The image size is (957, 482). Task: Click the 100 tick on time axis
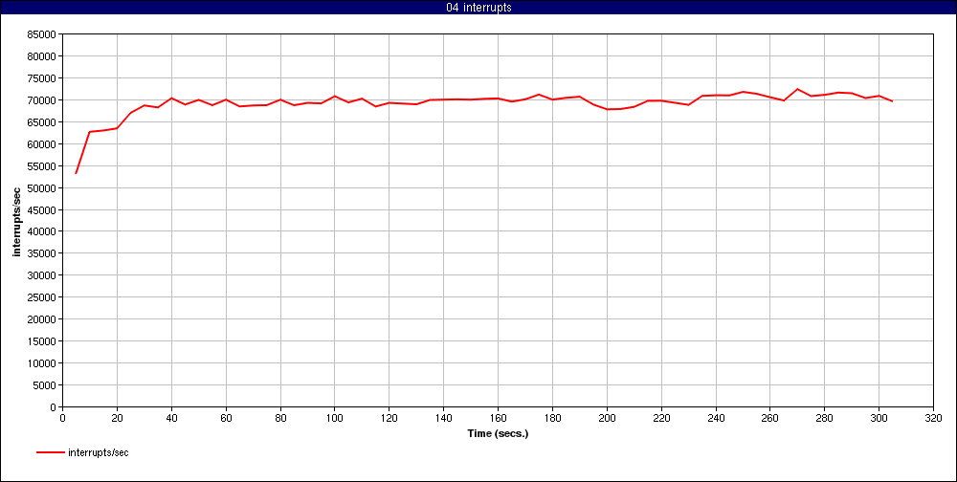coord(334,418)
